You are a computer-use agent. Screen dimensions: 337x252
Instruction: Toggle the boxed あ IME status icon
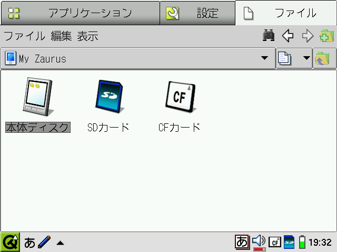coord(242,242)
